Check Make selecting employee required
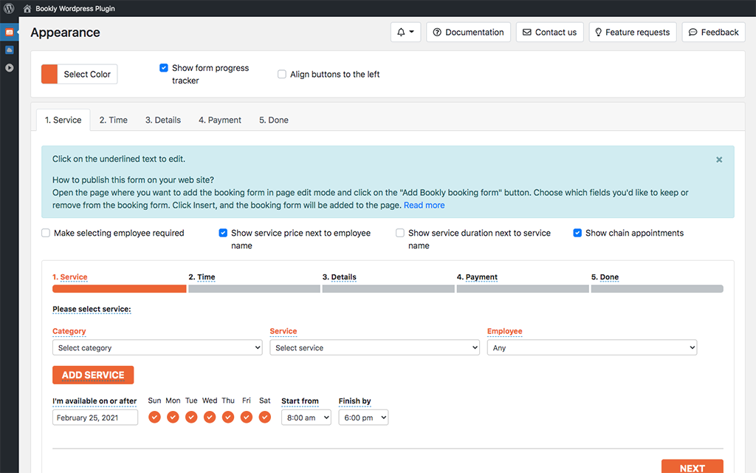 (45, 233)
